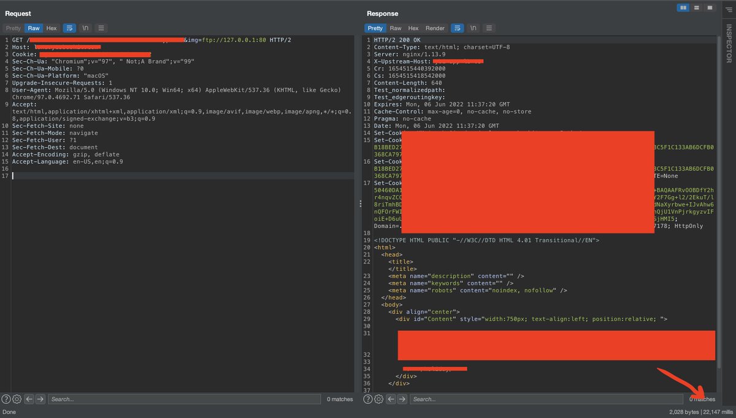Click 'Sec-Fetch-Mode: navigate' header line
Viewport: 736px width, 418px height.
(x=55, y=133)
